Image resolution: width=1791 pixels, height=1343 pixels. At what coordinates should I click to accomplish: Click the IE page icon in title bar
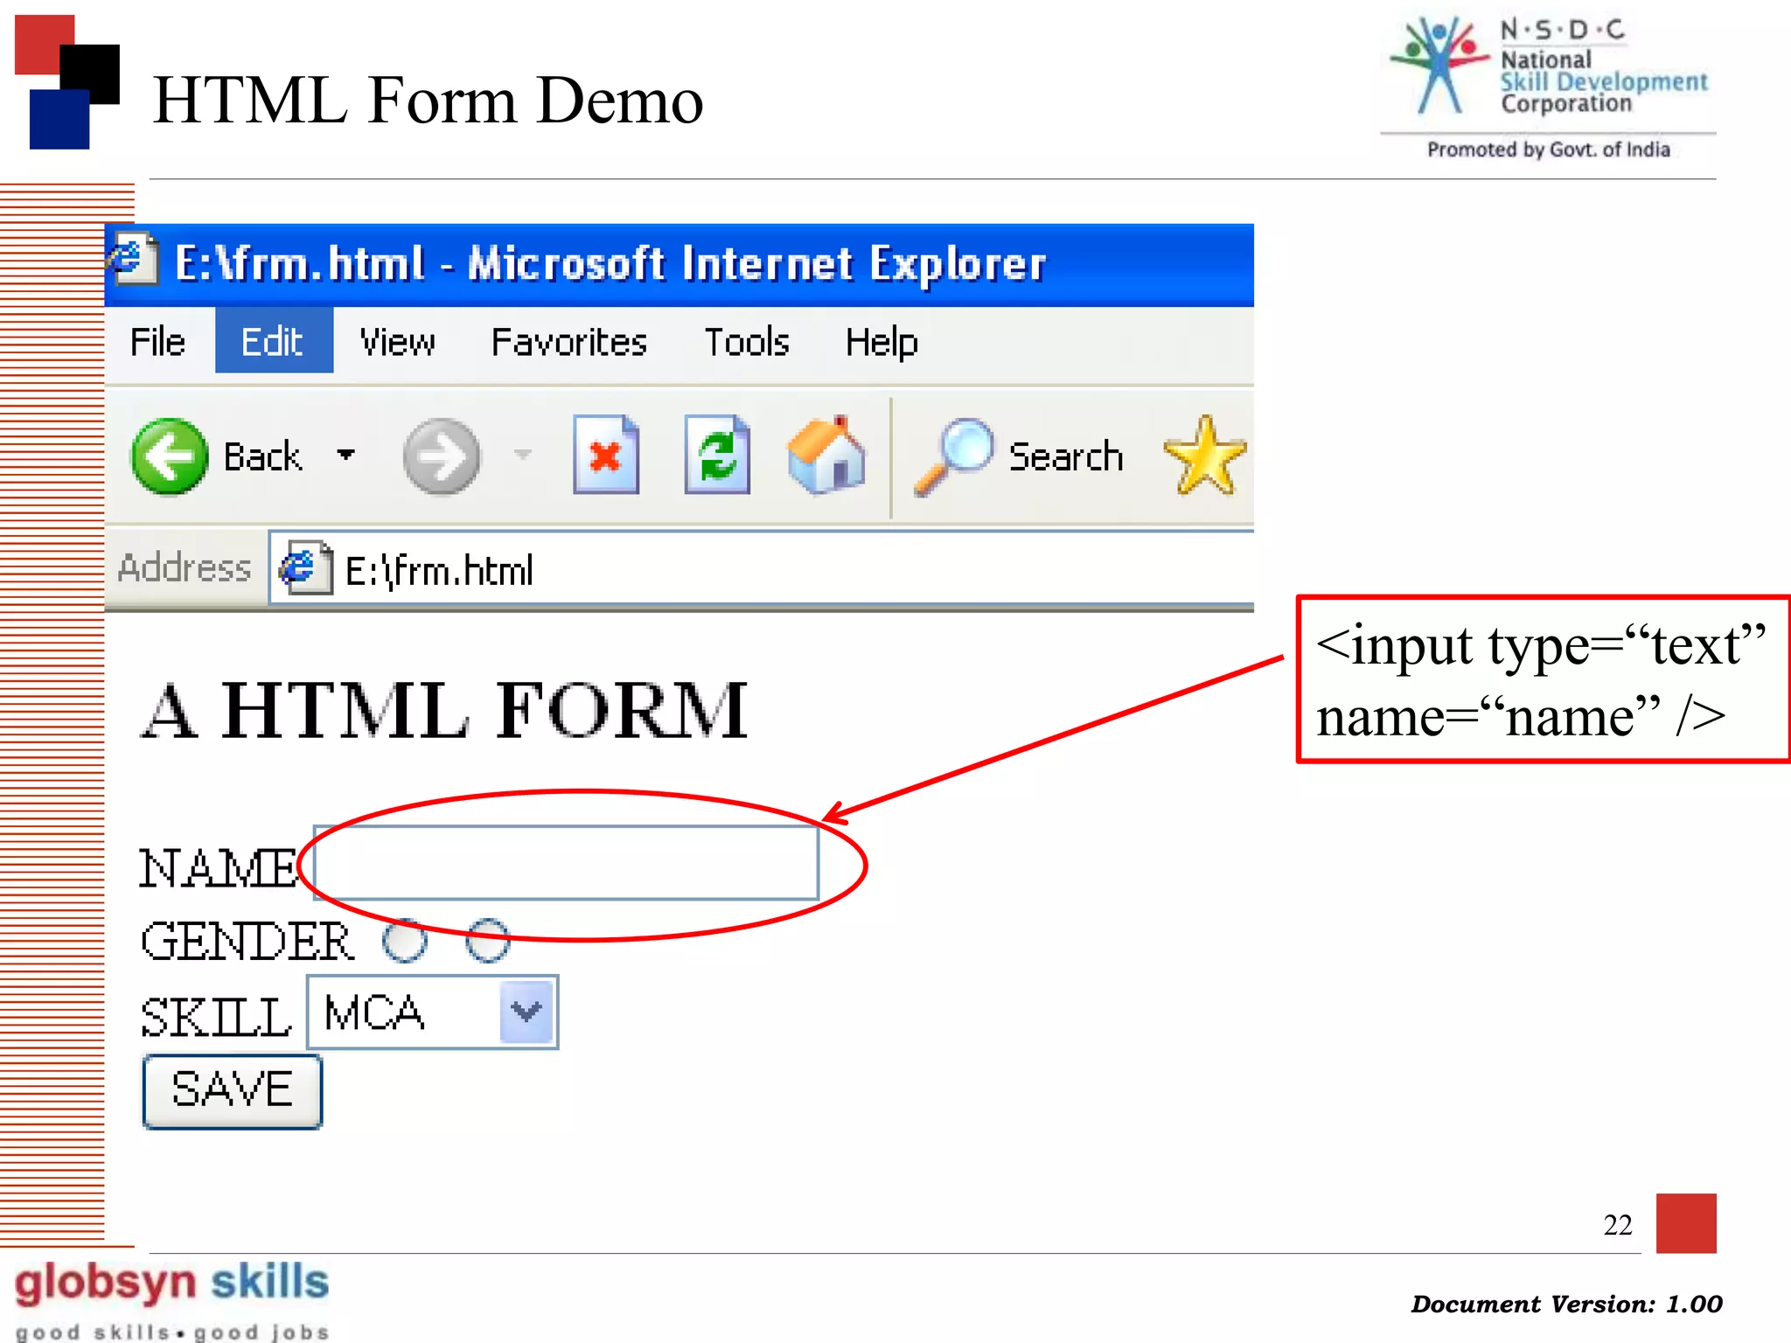(x=134, y=259)
